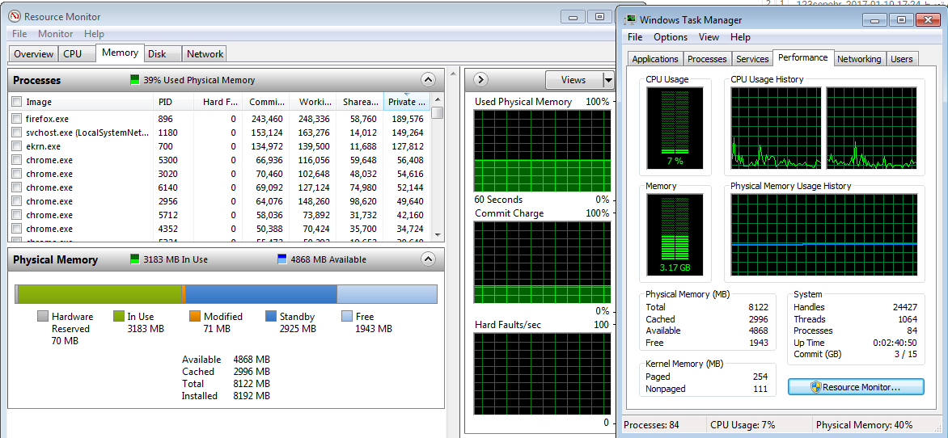
Task: Open the Options menu in Task Manager
Action: click(670, 37)
